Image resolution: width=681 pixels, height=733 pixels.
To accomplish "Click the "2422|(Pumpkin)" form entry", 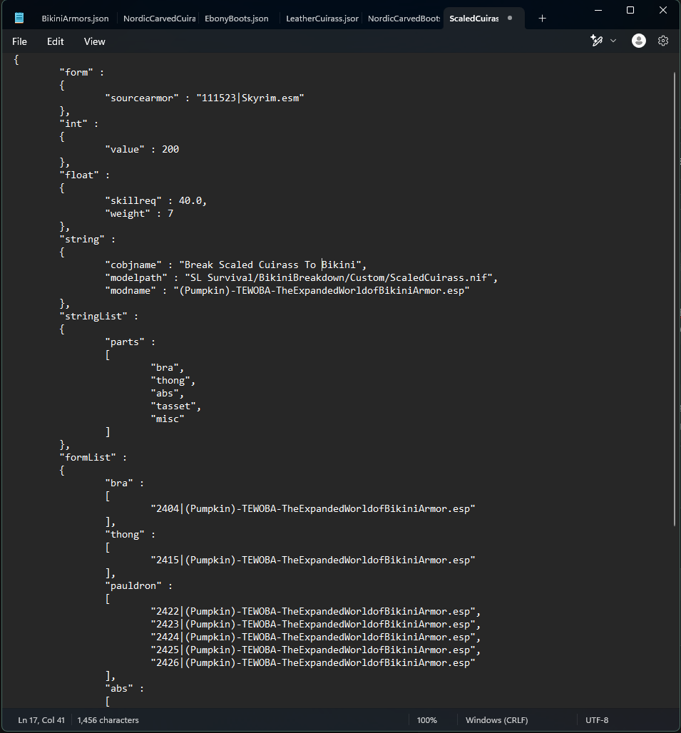I will point(313,612).
